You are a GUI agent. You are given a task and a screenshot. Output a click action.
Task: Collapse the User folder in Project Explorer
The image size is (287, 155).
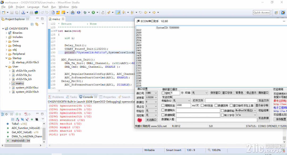click(6, 67)
